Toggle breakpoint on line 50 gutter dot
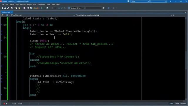Image resolution: width=188 pixels, height=106 pixels. tap(2, 25)
